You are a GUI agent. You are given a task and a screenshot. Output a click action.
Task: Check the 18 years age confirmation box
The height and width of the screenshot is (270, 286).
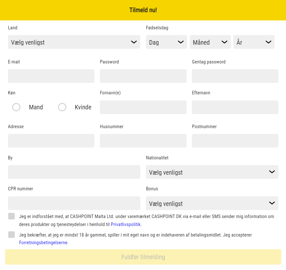(11, 235)
